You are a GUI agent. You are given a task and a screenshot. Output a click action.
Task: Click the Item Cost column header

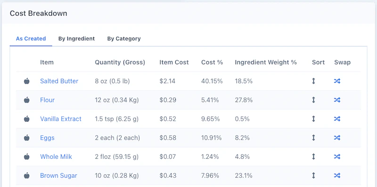(174, 62)
